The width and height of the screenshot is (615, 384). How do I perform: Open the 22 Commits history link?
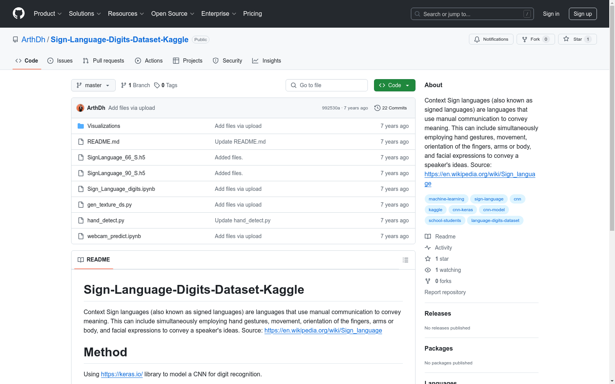pos(391,108)
